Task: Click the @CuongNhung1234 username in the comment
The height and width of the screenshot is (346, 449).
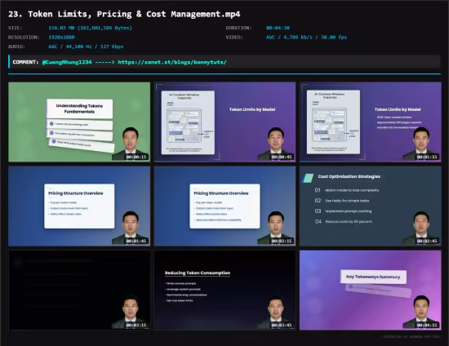Action: tap(67, 62)
